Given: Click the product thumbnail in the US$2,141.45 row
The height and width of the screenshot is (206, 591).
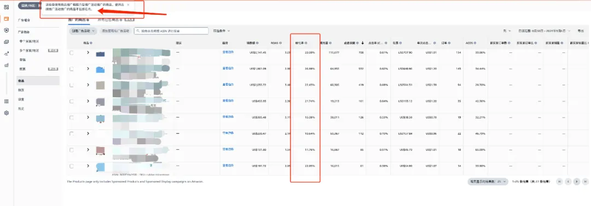Looking at the screenshot, I should (100, 54).
